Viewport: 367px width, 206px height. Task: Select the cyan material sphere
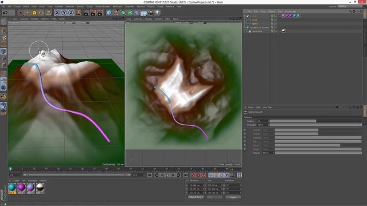12,187
